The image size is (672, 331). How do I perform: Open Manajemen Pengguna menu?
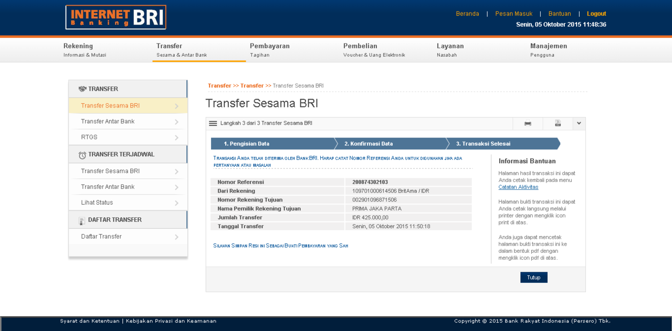[x=549, y=50]
